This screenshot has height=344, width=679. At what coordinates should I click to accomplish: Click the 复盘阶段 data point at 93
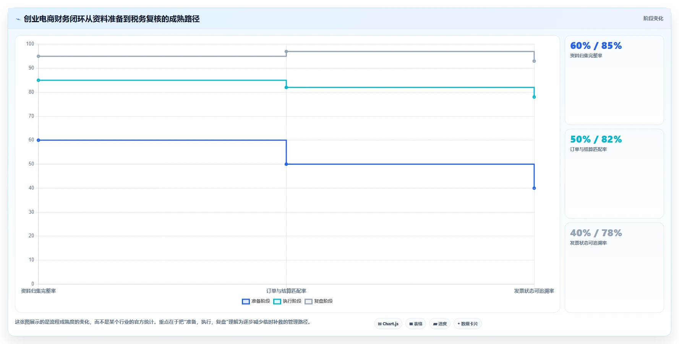[534, 61]
